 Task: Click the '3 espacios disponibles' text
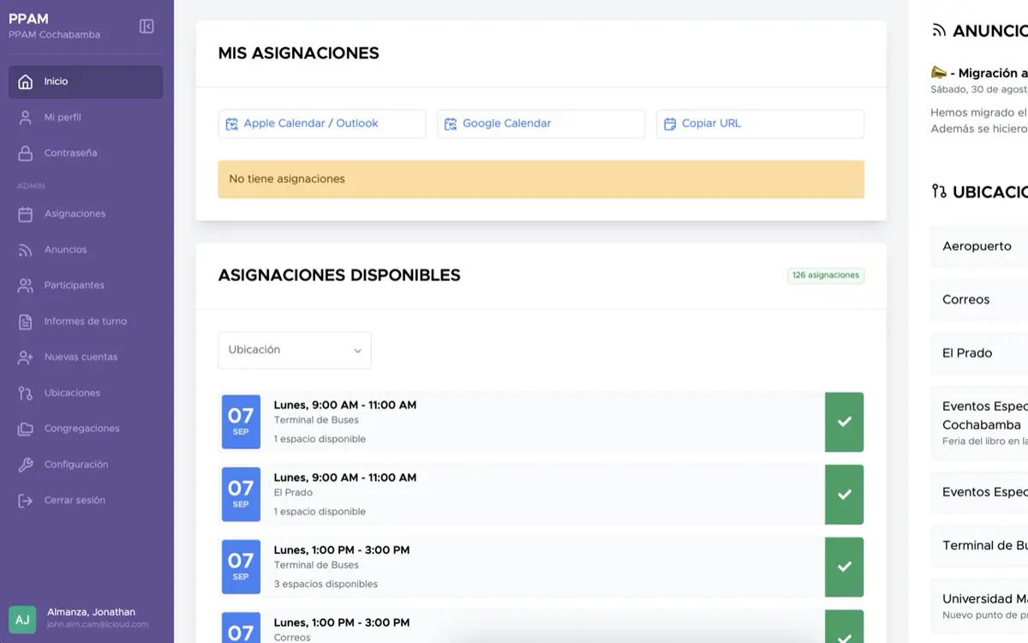[326, 585]
